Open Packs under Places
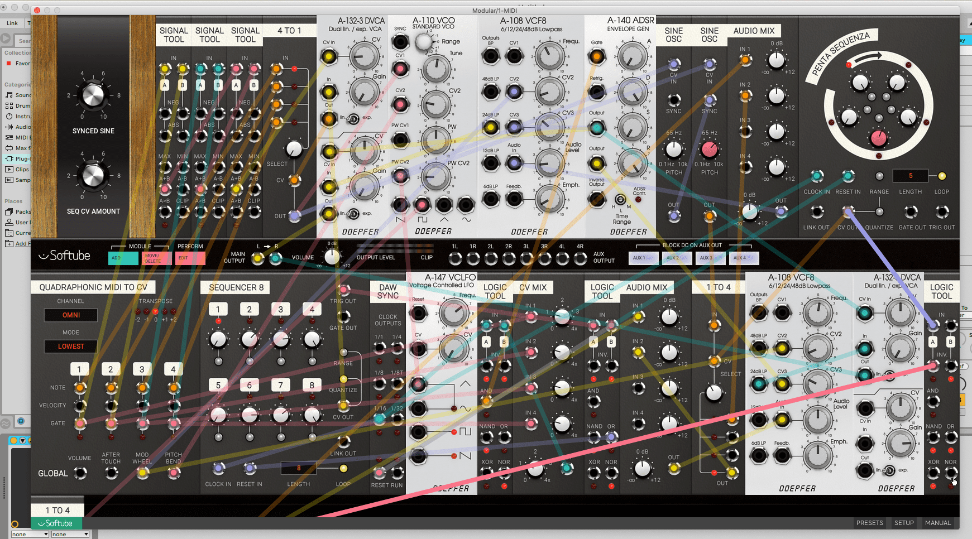The image size is (972, 539). (18, 211)
